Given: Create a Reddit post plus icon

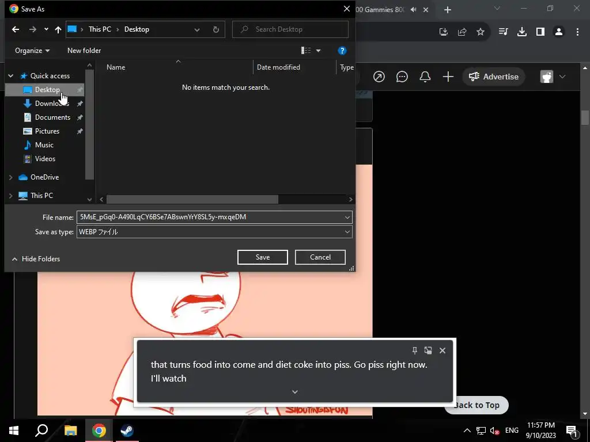Looking at the screenshot, I should [x=448, y=77].
